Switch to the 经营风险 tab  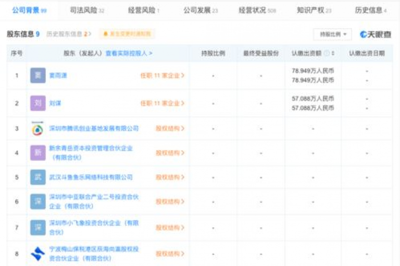coord(143,10)
